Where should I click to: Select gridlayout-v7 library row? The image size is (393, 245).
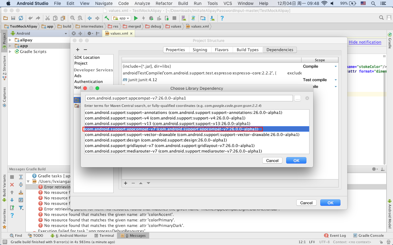(197, 145)
